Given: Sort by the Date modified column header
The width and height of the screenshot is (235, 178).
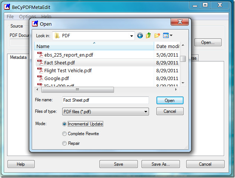Looking at the screenshot, I should click(167, 46).
